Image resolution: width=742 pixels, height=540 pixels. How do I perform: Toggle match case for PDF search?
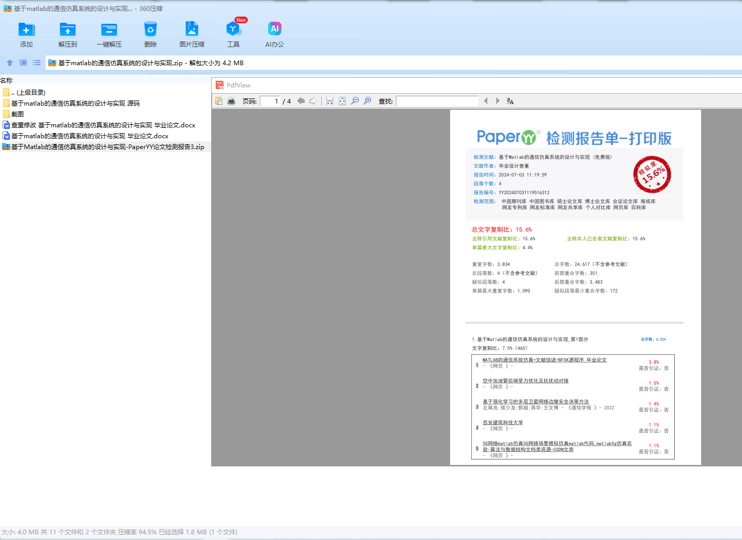[x=510, y=101]
